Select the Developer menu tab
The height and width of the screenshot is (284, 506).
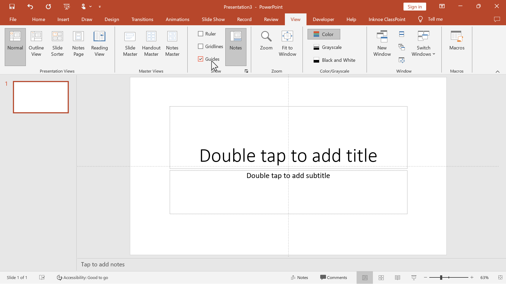323,19
